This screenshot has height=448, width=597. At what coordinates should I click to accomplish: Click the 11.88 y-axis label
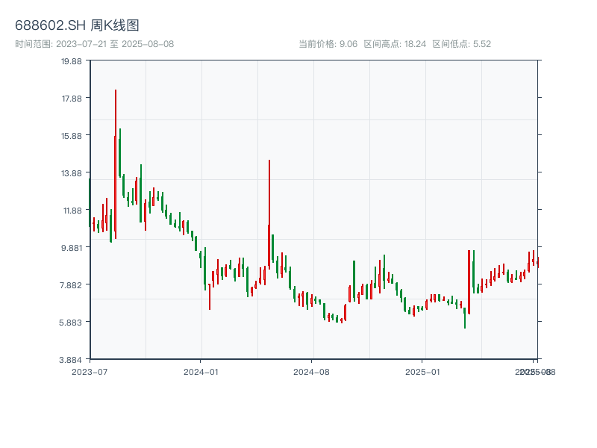coord(72,211)
